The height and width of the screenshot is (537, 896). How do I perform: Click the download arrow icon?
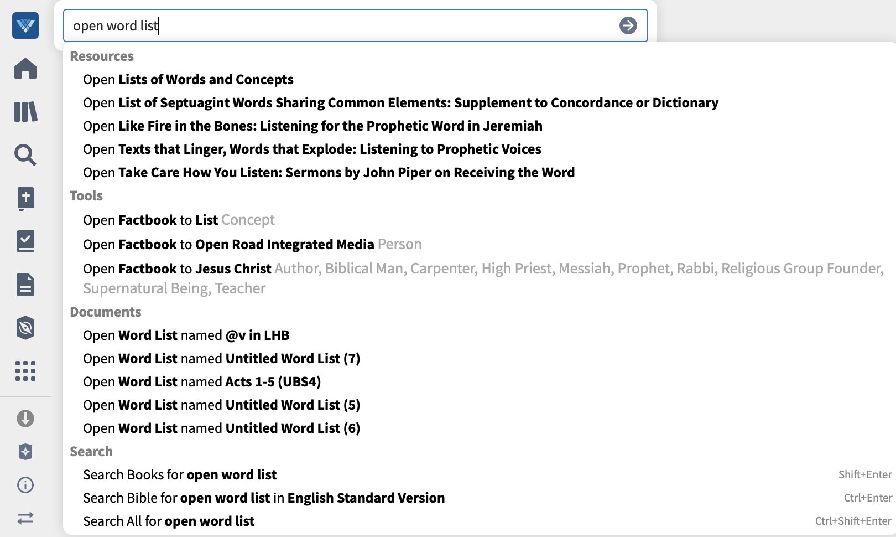point(25,419)
